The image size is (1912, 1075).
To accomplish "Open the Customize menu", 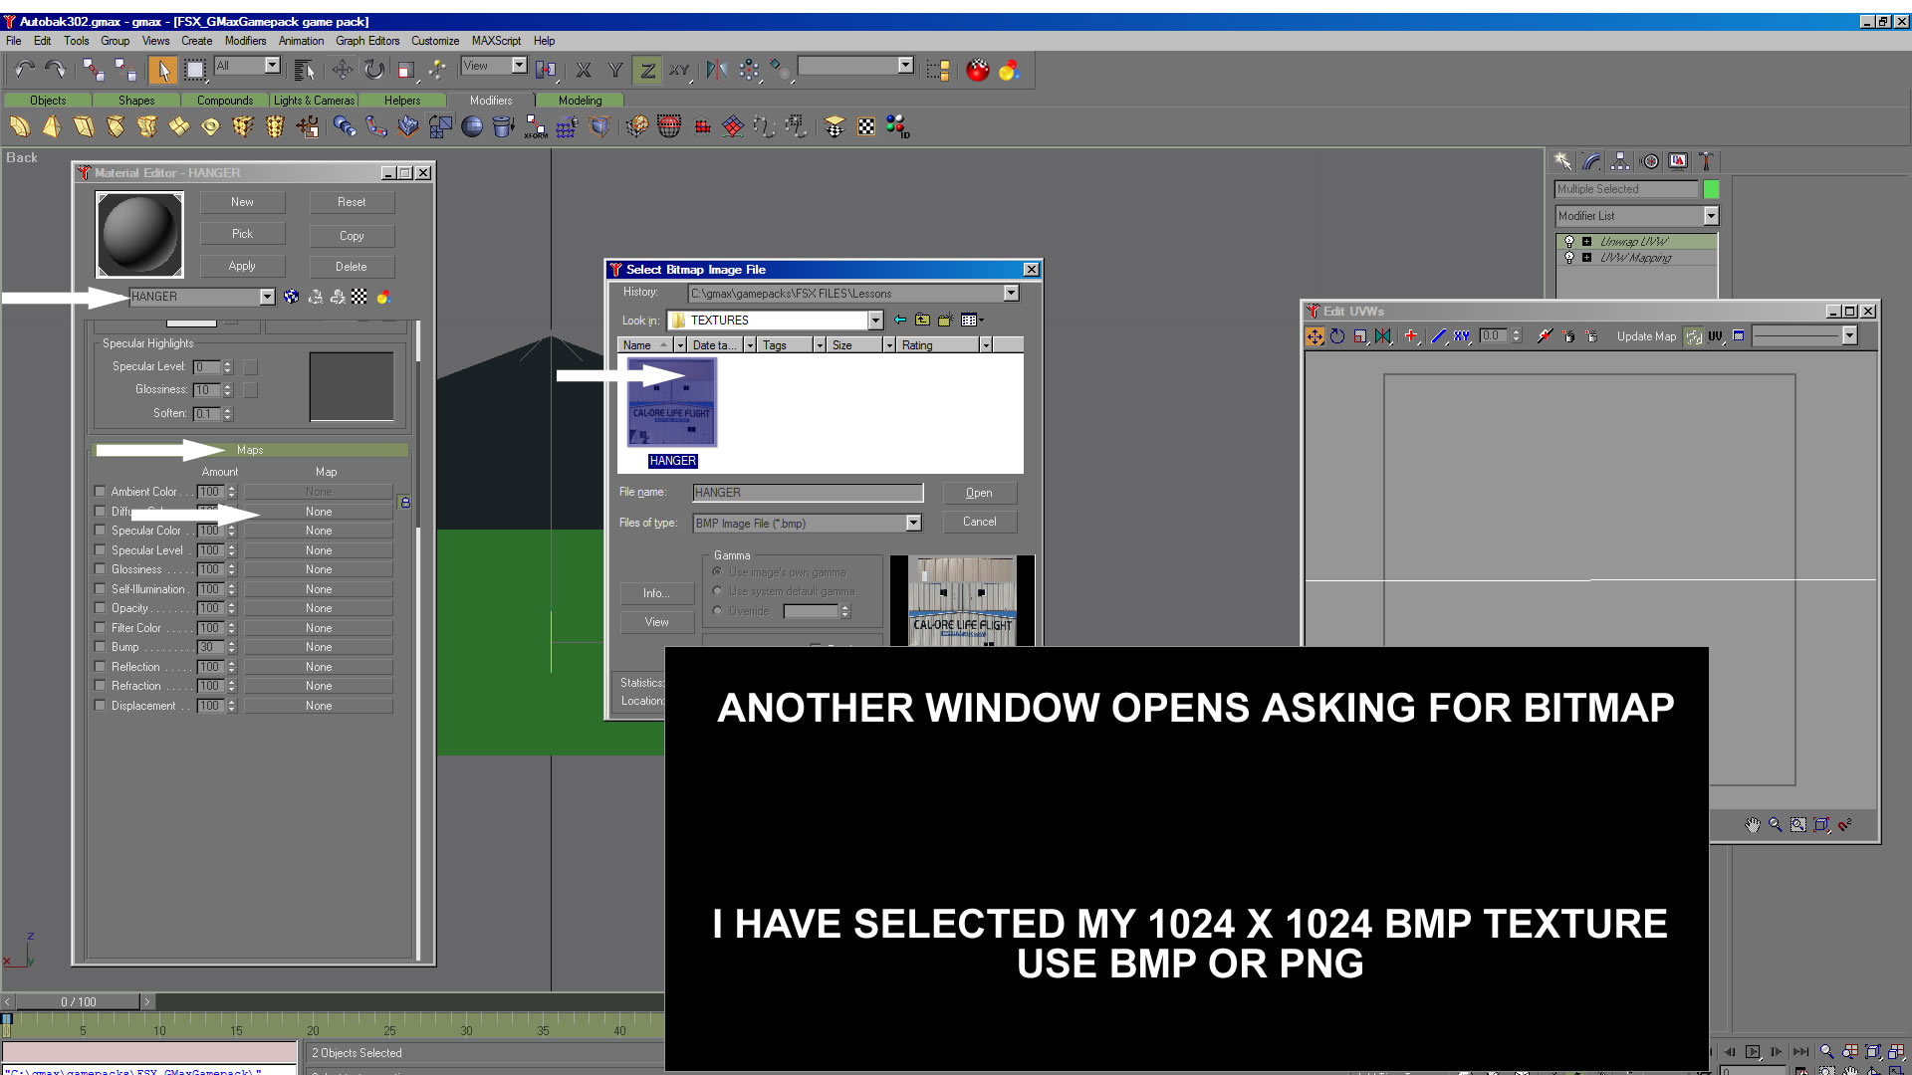I will point(435,41).
